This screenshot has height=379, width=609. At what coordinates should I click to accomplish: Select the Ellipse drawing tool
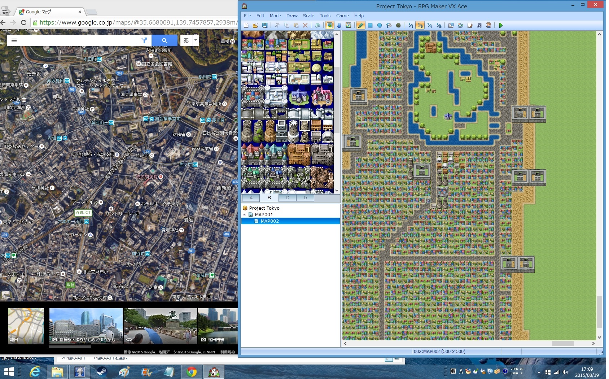(x=380, y=25)
